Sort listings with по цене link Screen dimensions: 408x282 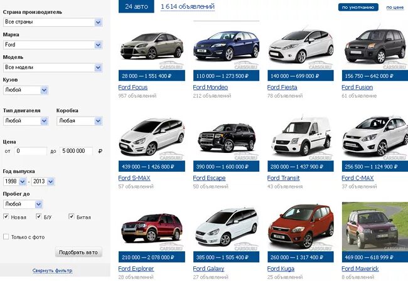coord(395,8)
